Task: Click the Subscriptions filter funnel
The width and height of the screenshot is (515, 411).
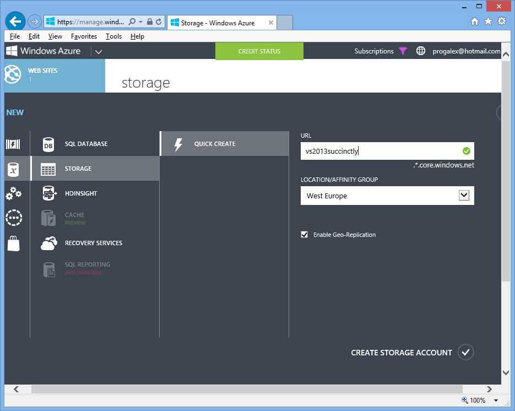Action: [x=404, y=51]
